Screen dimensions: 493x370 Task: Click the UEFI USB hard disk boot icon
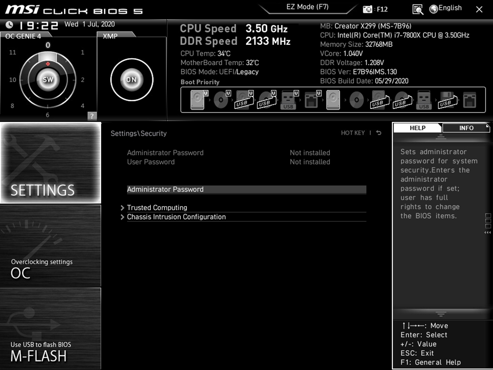pyautogui.click(x=245, y=100)
